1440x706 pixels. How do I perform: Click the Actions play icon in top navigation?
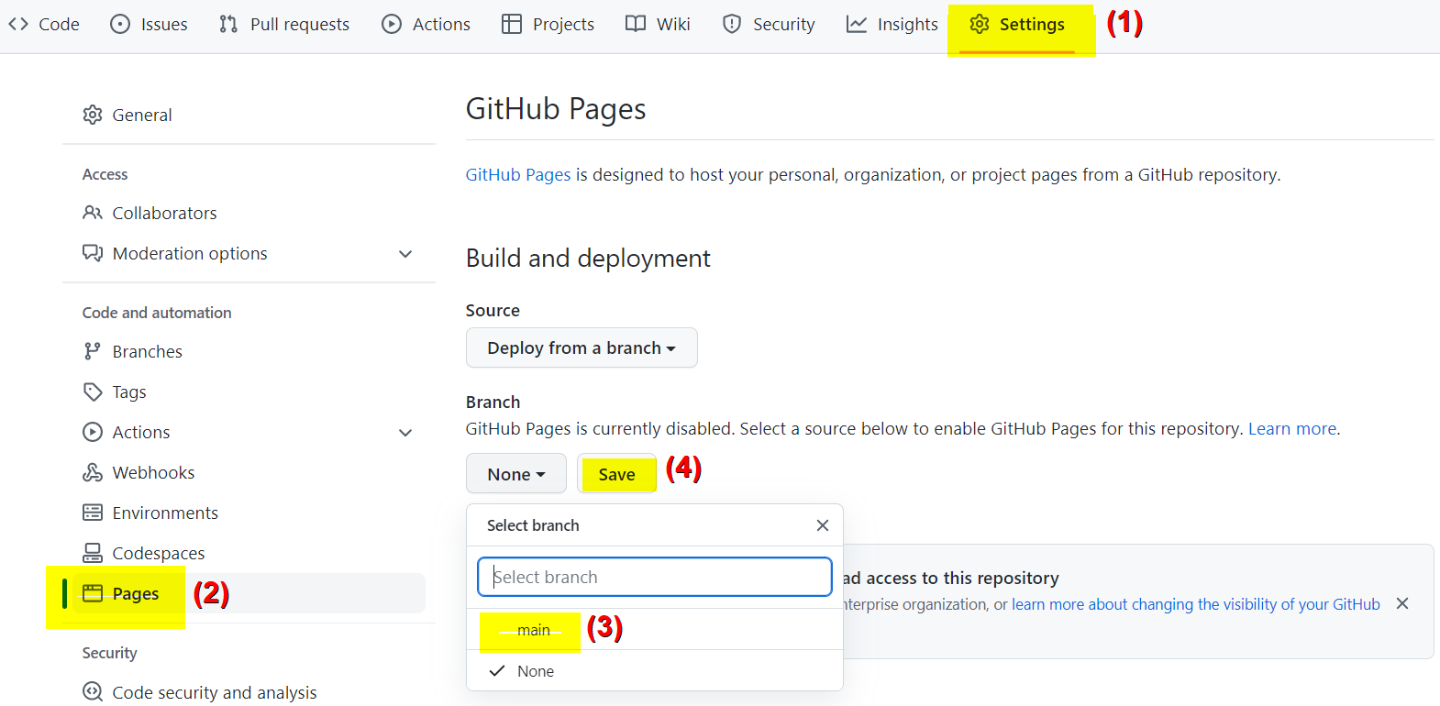pyautogui.click(x=392, y=25)
